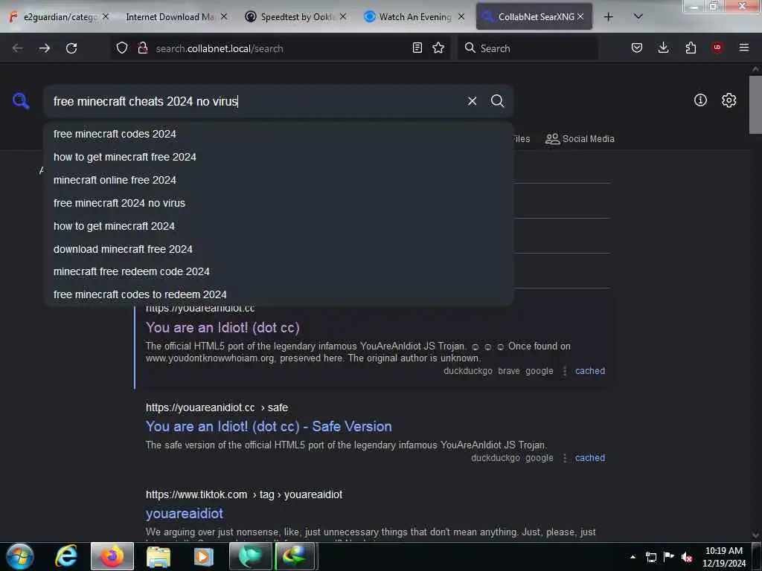This screenshot has width=762, height=571.
Task: Click the youareanidiot.cc › safe URL
Action: tap(217, 407)
